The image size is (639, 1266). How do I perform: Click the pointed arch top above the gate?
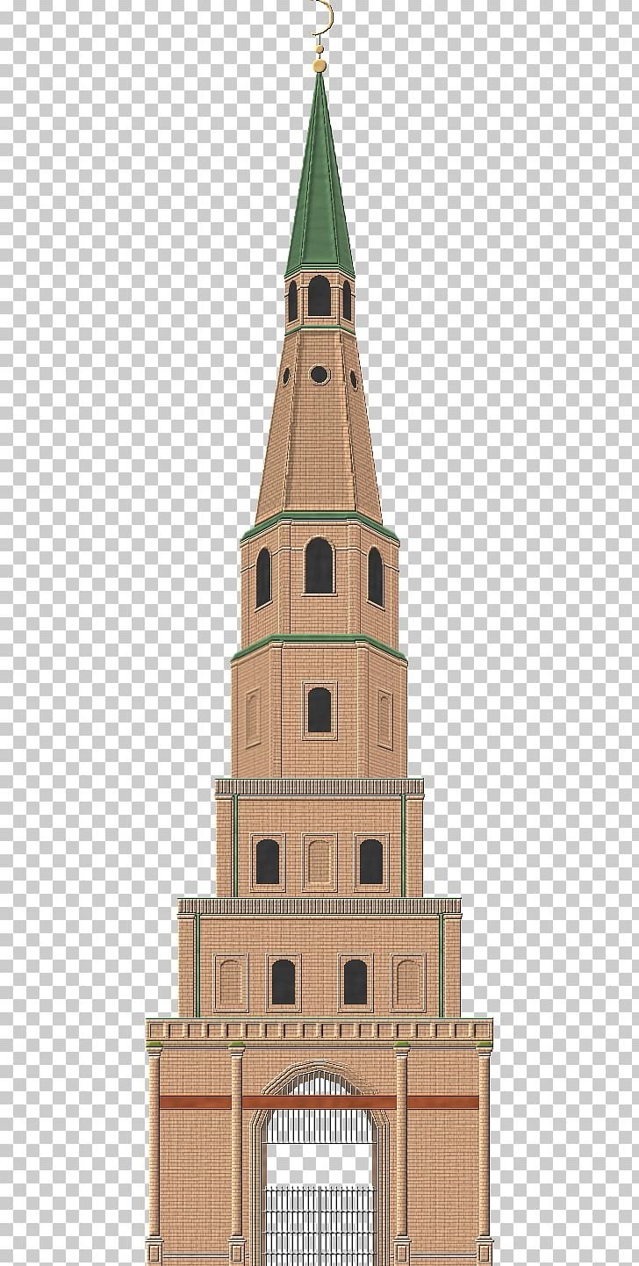[319, 1075]
